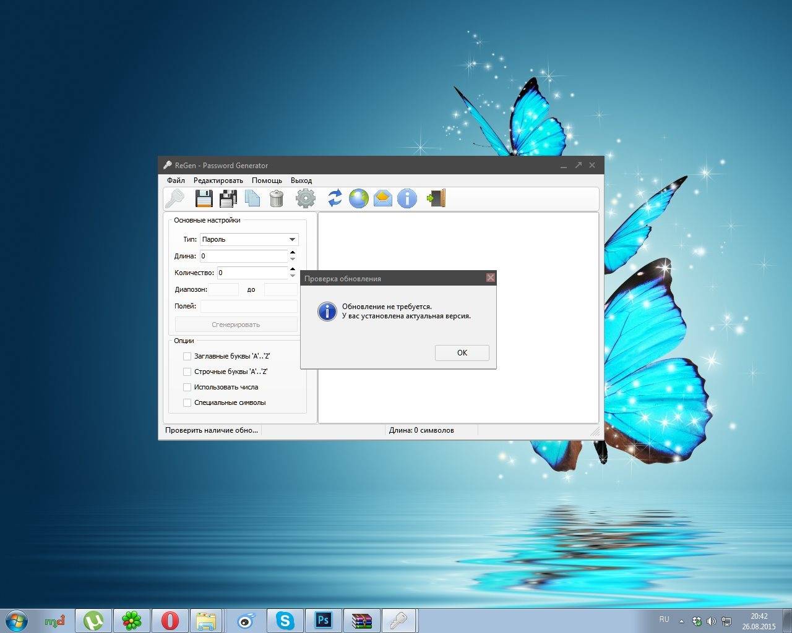Click the md icon on taskbar
The image size is (792, 633).
coord(55,621)
